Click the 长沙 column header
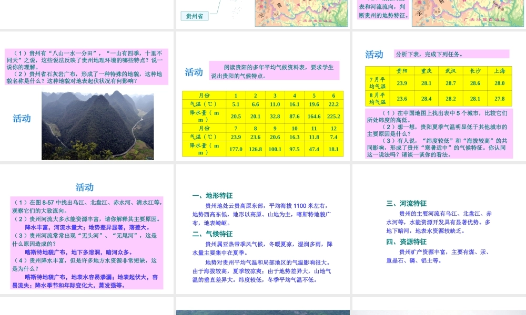This screenshot has width=526, height=315. click(x=475, y=71)
